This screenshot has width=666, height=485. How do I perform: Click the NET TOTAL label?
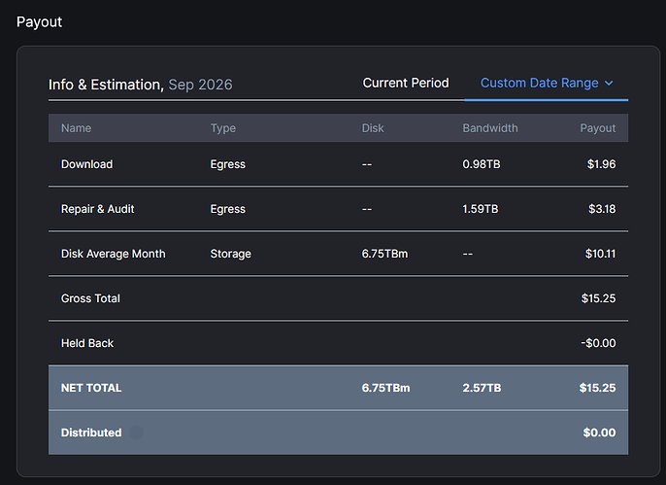point(91,388)
